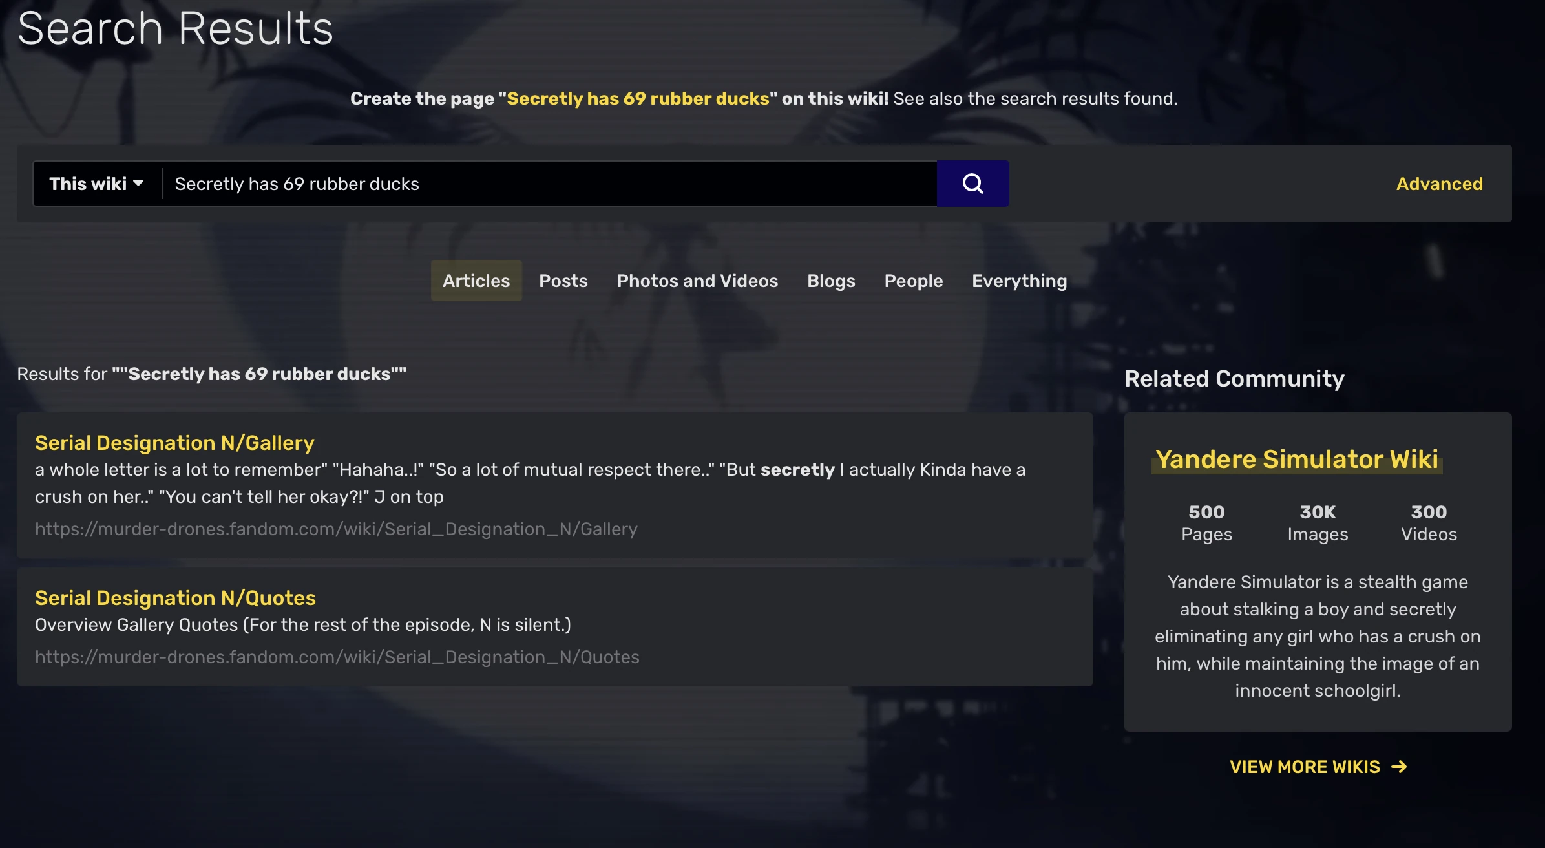Click the Yandere Simulator community description
The height and width of the screenshot is (848, 1545).
[x=1318, y=636]
